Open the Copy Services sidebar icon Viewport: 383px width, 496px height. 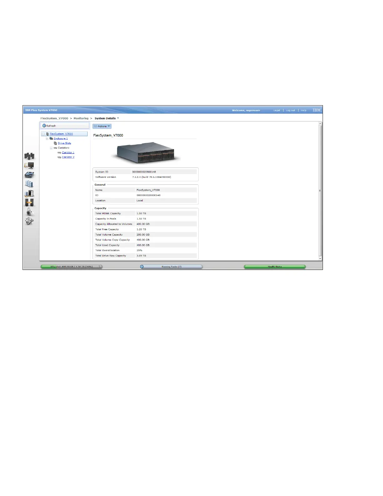[x=29, y=203]
